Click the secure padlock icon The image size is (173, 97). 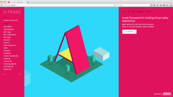[6, 5]
